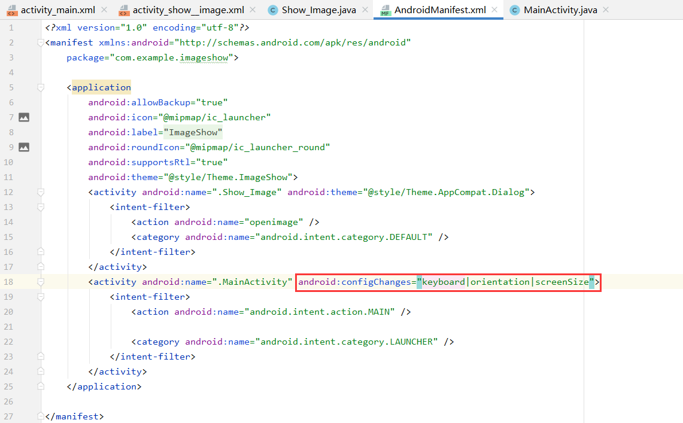Click the MainActivity.java class icon
This screenshot has height=423, width=683.
click(x=515, y=10)
